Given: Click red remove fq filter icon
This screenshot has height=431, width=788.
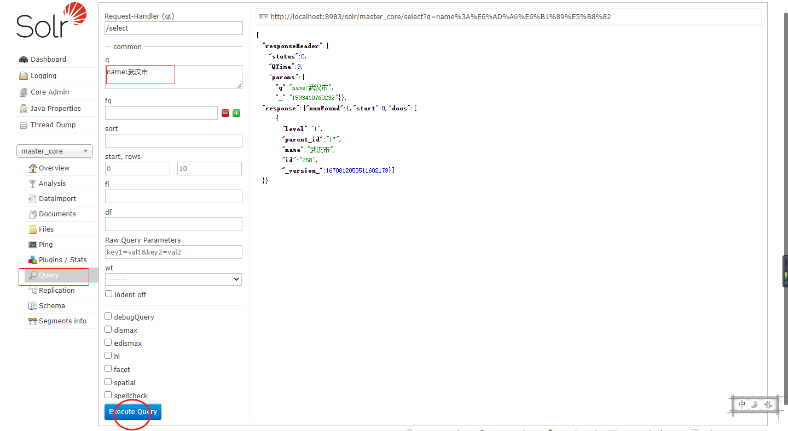Looking at the screenshot, I should (225, 113).
